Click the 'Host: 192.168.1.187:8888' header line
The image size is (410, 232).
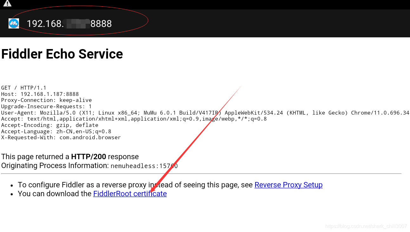click(40, 94)
